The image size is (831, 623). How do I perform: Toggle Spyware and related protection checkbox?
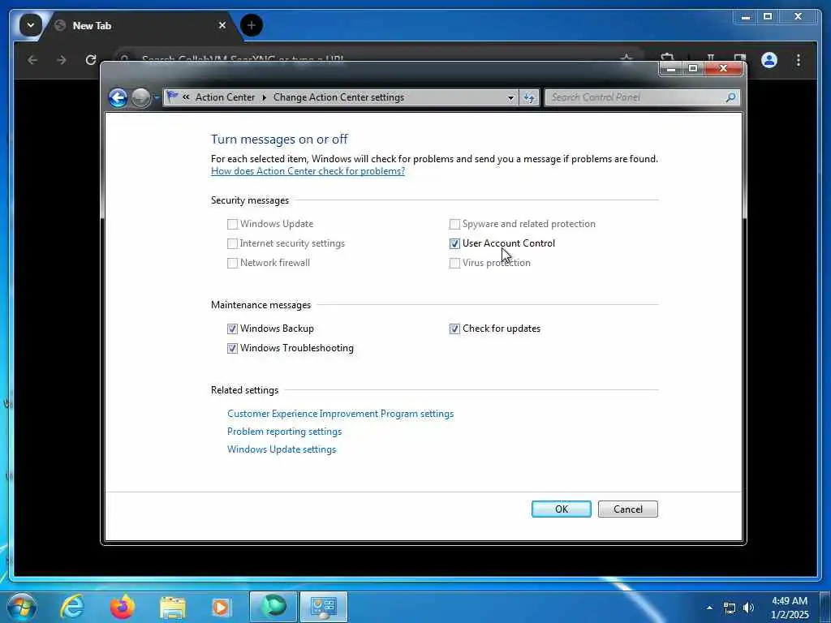pos(454,224)
